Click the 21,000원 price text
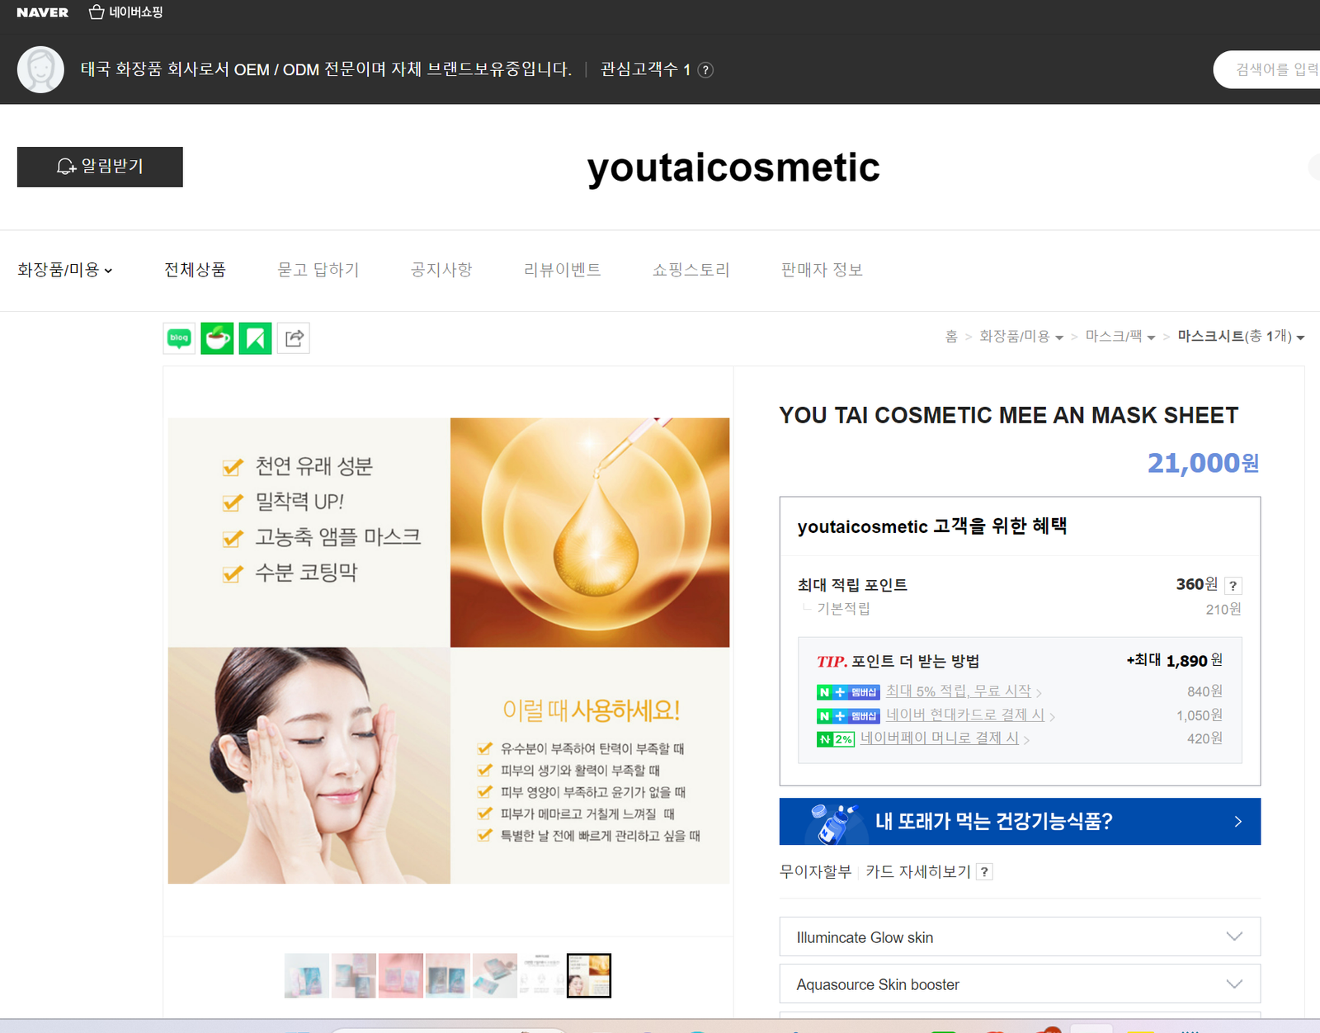 [1203, 463]
